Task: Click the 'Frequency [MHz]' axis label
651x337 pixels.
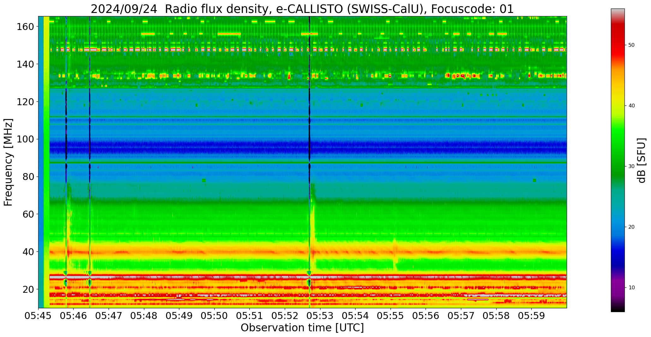Action: [9, 162]
